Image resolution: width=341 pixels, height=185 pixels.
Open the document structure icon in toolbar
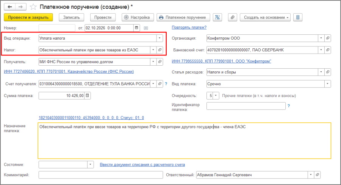(217, 17)
